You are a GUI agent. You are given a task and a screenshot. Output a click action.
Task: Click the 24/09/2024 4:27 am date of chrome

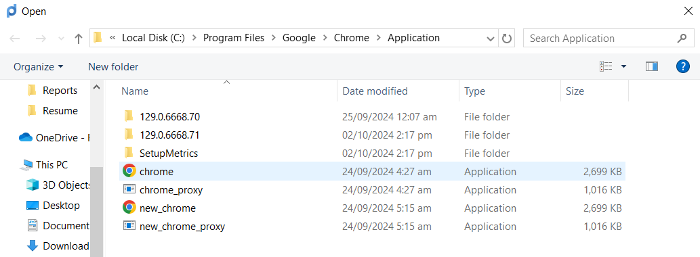(x=387, y=172)
